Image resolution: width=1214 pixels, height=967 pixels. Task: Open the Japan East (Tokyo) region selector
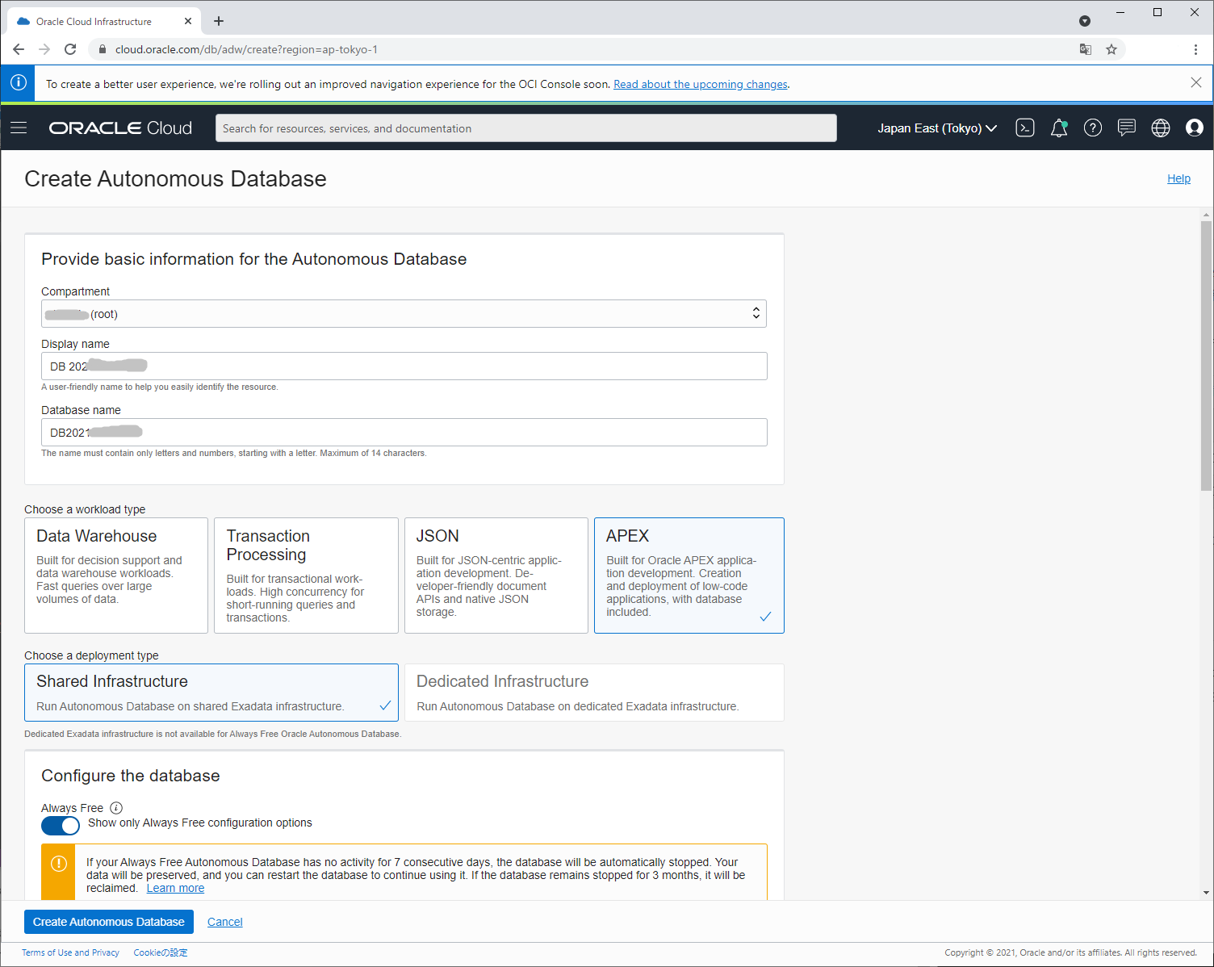click(937, 128)
